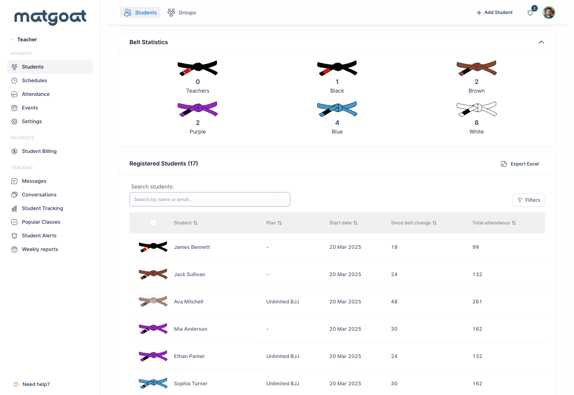
Task: Sort table by Start date
Action: [x=343, y=223]
